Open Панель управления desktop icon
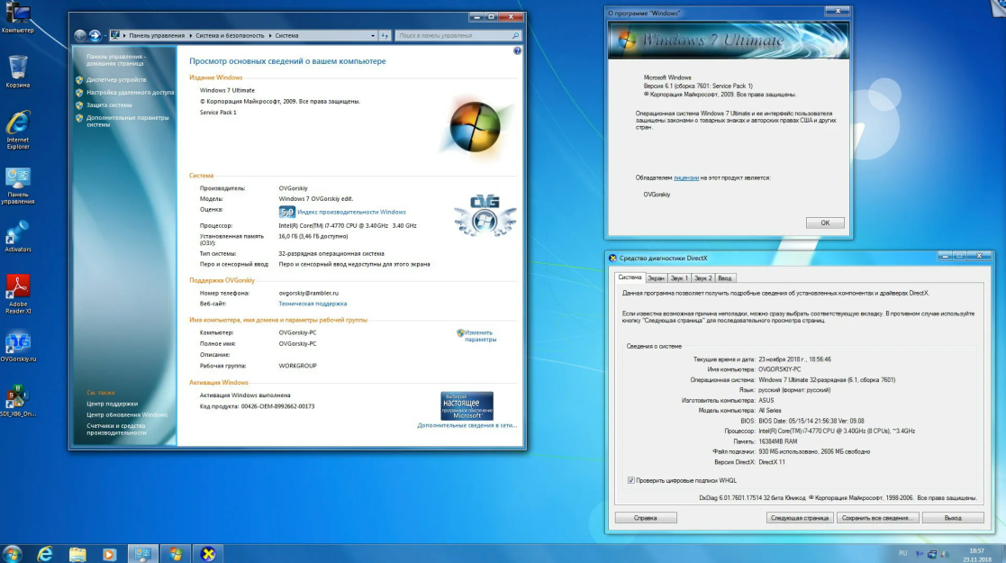1006x563 pixels. 18,186
